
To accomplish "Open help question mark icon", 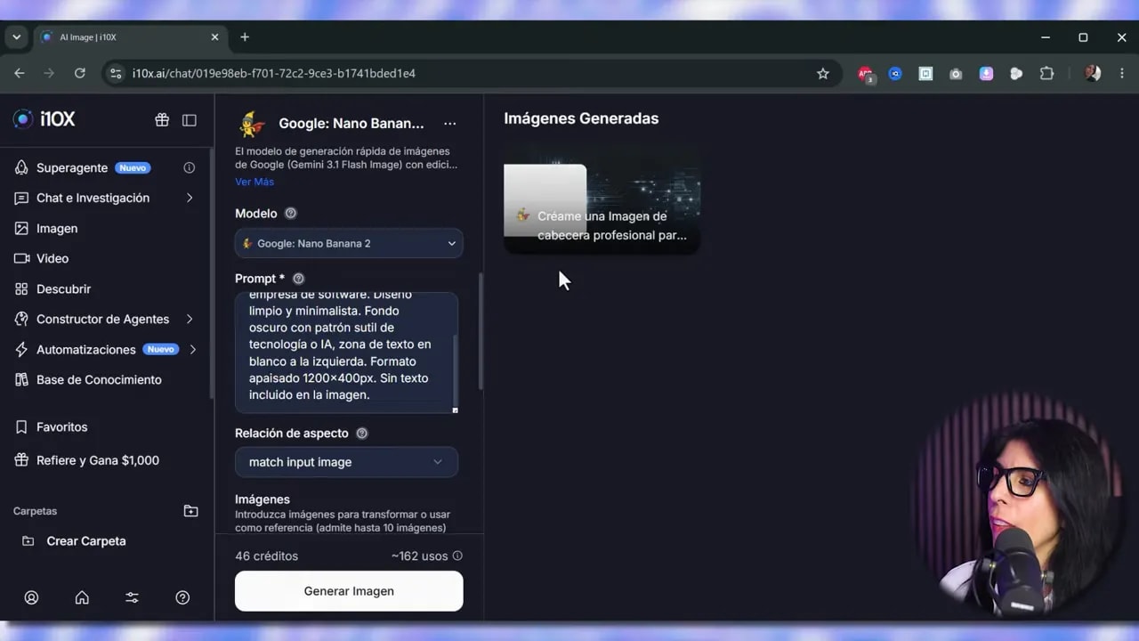I will (x=182, y=597).
